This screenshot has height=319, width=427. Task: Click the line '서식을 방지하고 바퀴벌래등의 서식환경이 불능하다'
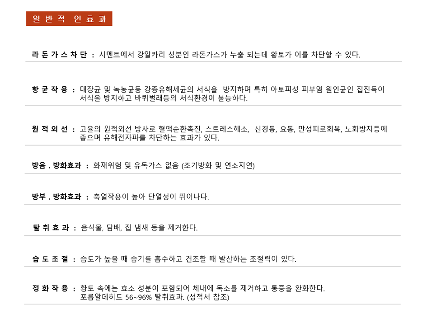[x=164, y=98]
